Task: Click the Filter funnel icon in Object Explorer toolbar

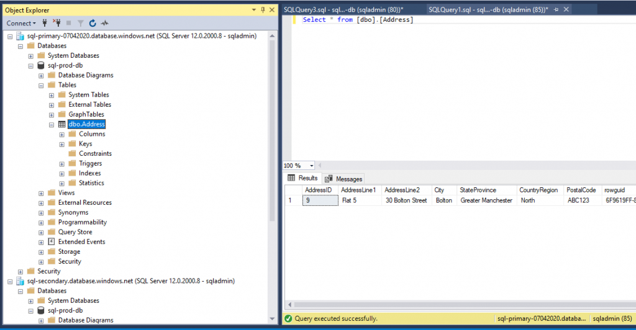Action: [x=81, y=24]
